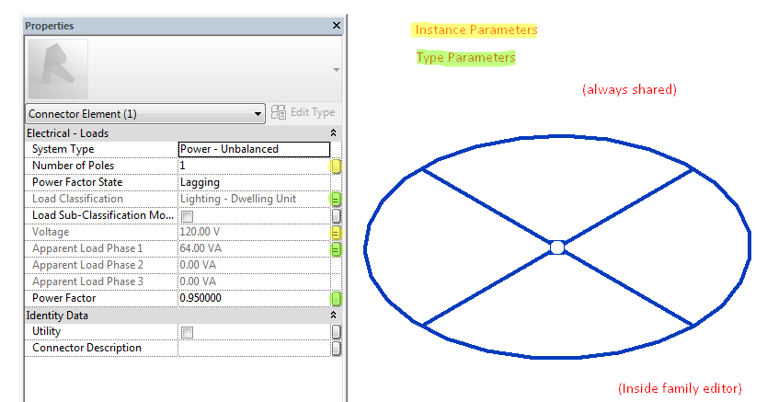Click the Apparent Load Phase 2 label
Viewport: 767px width, 402px height.
[x=87, y=265]
